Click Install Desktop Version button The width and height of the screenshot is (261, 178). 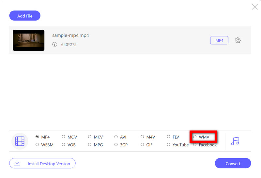click(42, 163)
